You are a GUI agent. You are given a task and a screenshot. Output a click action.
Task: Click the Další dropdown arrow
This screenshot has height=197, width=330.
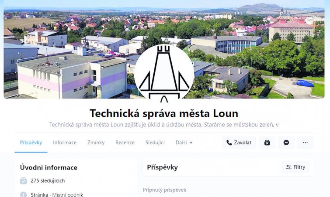click(x=191, y=143)
